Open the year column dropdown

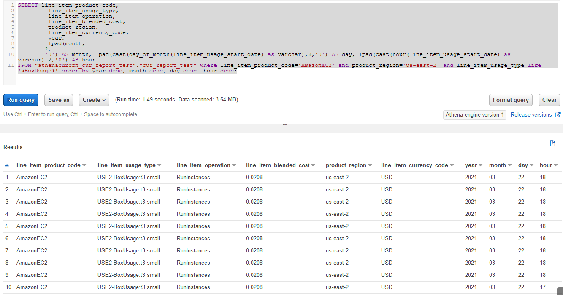point(480,165)
